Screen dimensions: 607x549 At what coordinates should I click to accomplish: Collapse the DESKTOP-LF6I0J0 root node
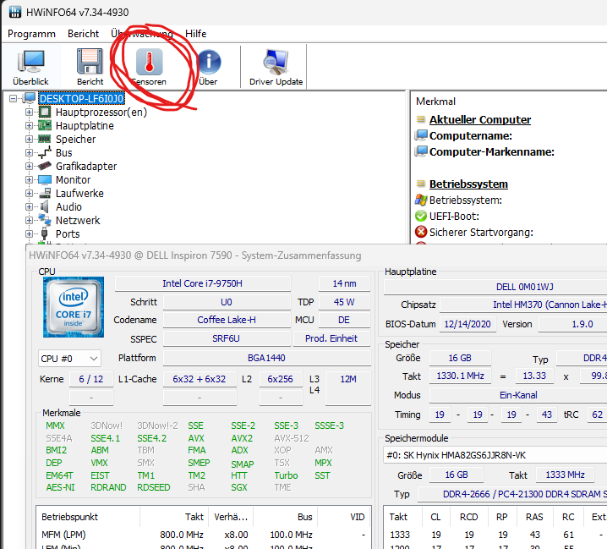(x=14, y=99)
